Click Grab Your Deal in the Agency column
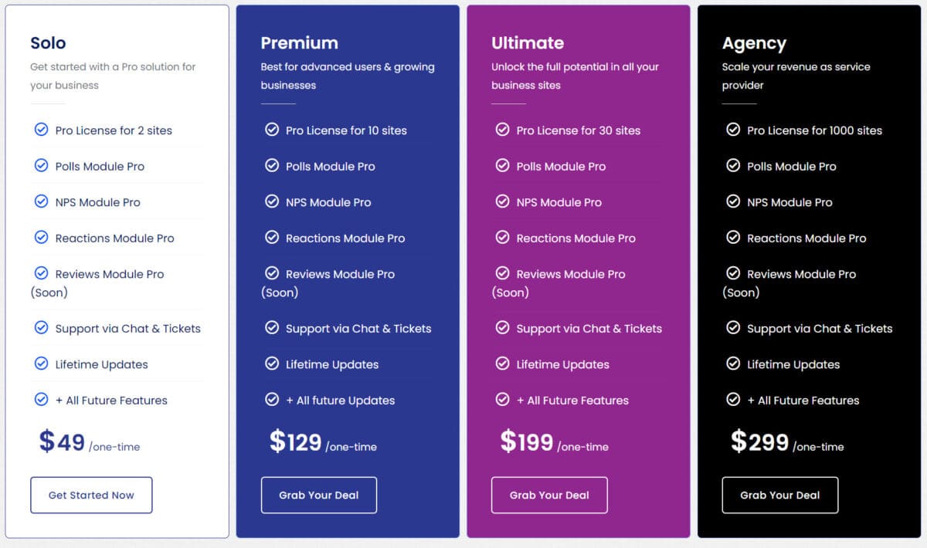 [x=780, y=495]
